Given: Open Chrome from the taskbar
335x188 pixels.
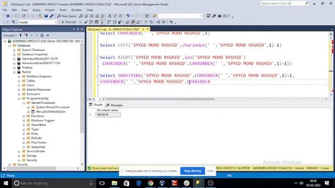Looking at the screenshot, I should tap(150, 183).
